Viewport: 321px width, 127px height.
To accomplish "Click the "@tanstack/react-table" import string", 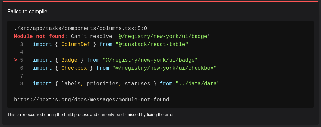I will click(152, 44).
